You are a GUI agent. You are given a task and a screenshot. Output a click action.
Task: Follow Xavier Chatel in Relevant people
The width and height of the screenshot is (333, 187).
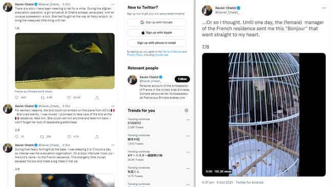[x=182, y=79]
